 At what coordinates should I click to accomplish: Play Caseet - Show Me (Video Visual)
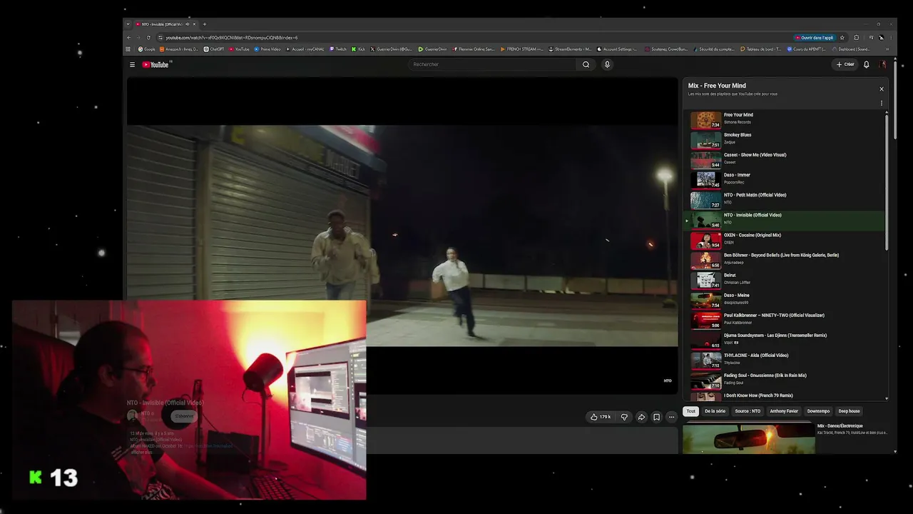click(784, 159)
